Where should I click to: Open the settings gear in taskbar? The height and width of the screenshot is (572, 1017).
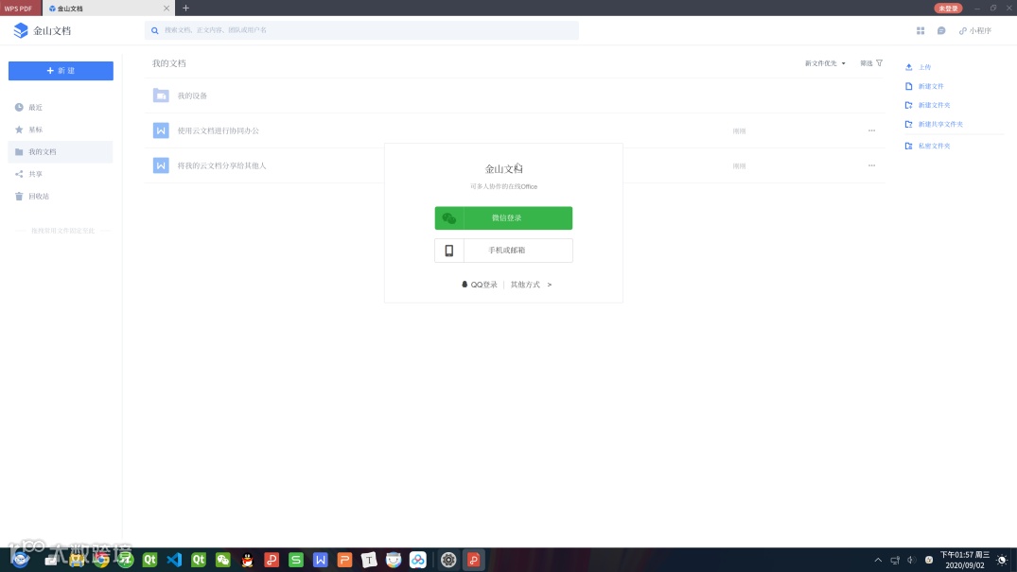point(448,560)
